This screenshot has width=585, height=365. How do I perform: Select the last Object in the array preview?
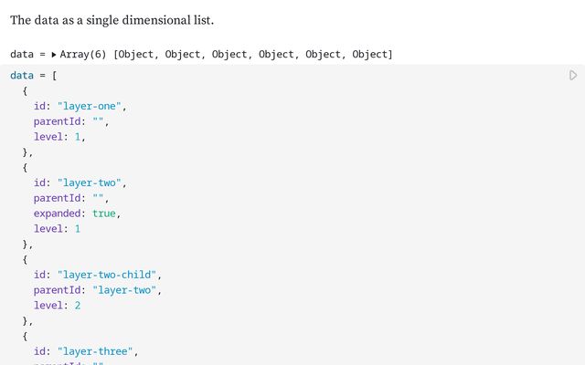tap(370, 55)
